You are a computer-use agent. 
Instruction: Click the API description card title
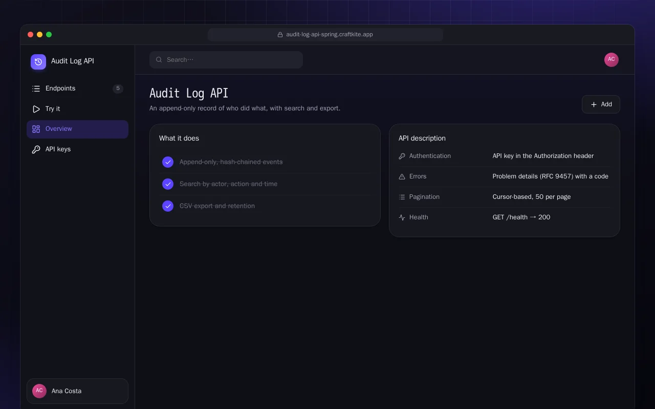[422, 138]
